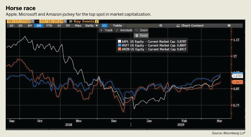Click the orange AMZN legend swatch

pyautogui.click(x=119, y=49)
